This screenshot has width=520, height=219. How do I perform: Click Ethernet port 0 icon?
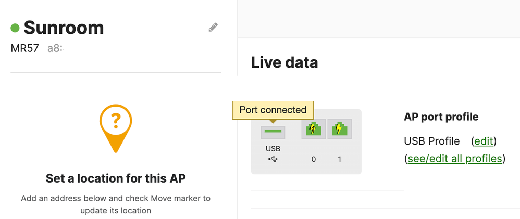tap(313, 129)
